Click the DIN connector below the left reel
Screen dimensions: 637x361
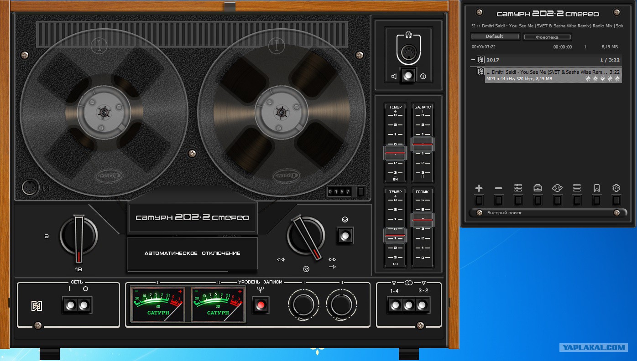30,187
